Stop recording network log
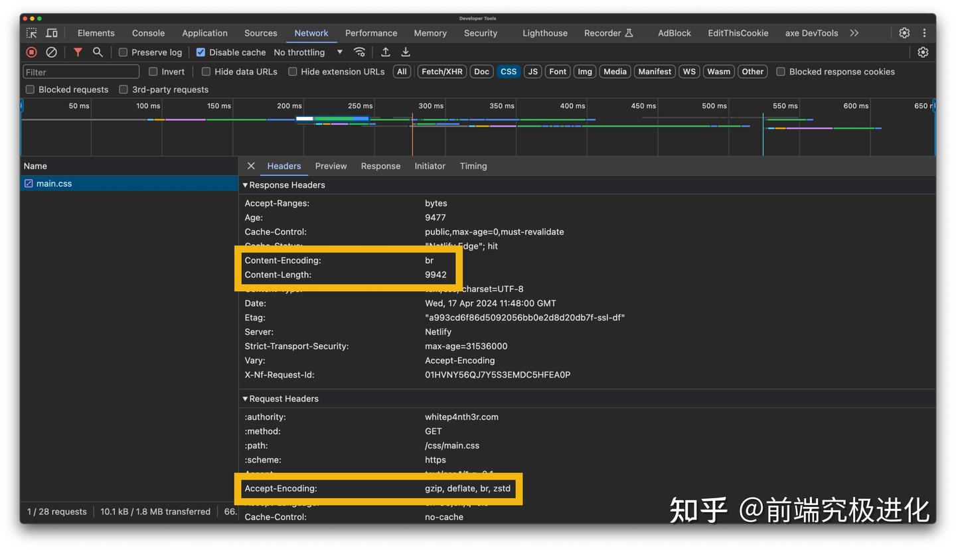This screenshot has height=550, width=956. pyautogui.click(x=31, y=52)
